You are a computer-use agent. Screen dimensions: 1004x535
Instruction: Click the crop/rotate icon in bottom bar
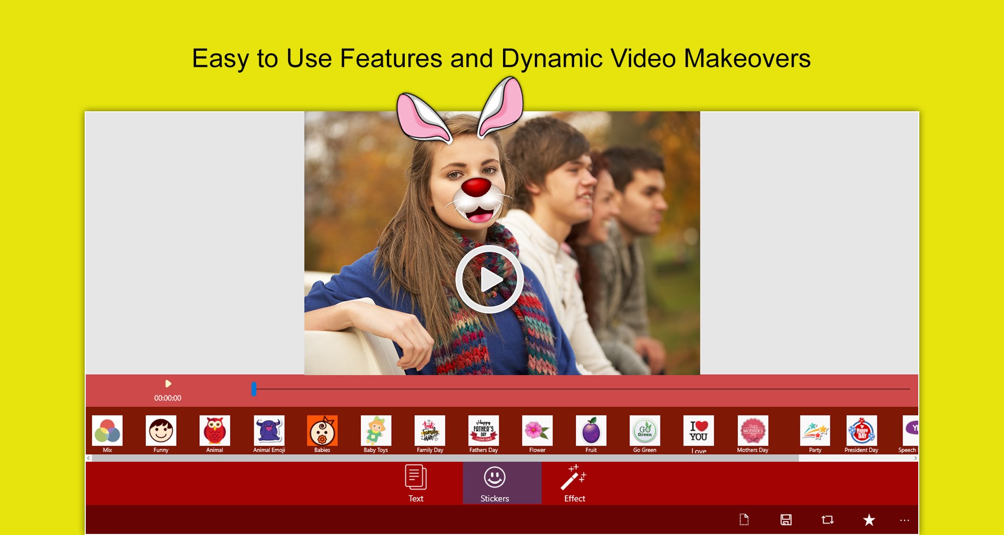[827, 519]
